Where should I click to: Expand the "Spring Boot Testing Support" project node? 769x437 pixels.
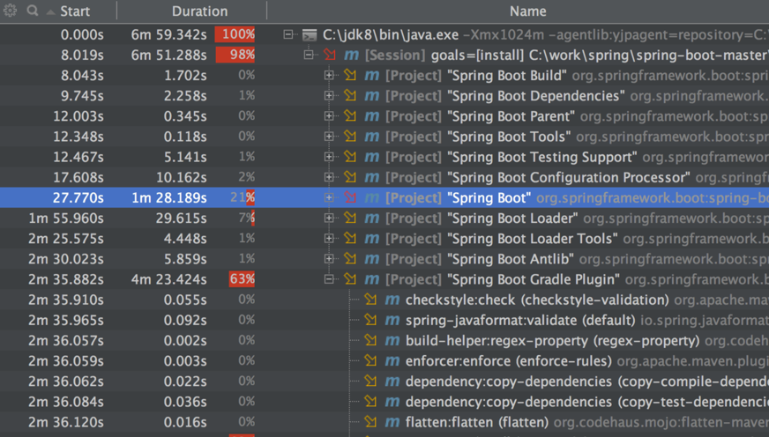(x=329, y=157)
